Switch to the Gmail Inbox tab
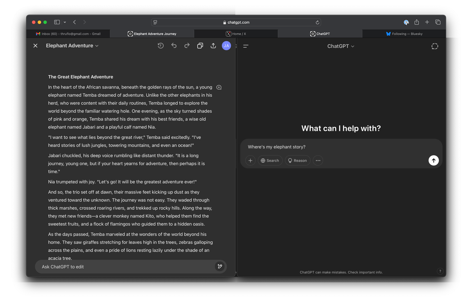Screen dimensions: 462x298 [x=68, y=34]
